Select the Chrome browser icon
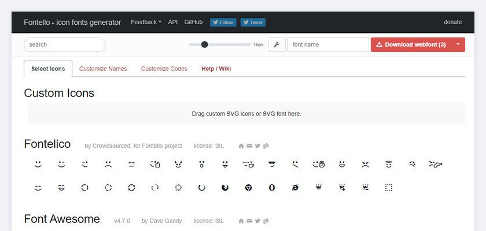Image resolution: width=486 pixels, height=231 pixels. 248,187
